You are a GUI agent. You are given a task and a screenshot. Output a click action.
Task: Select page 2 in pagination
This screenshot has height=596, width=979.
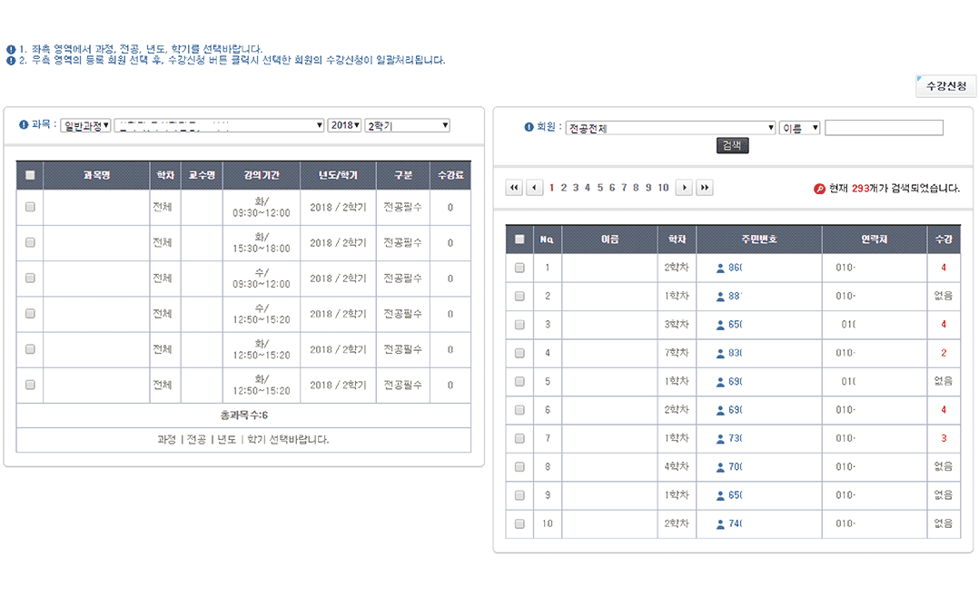click(564, 188)
